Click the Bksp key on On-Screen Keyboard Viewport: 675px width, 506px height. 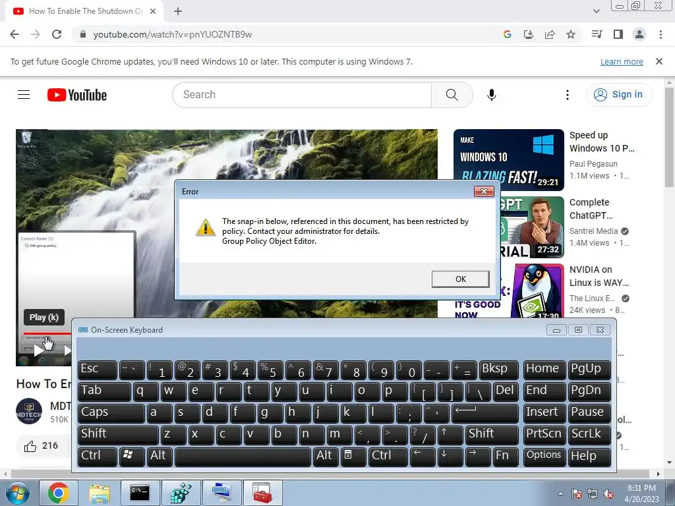[x=499, y=370]
